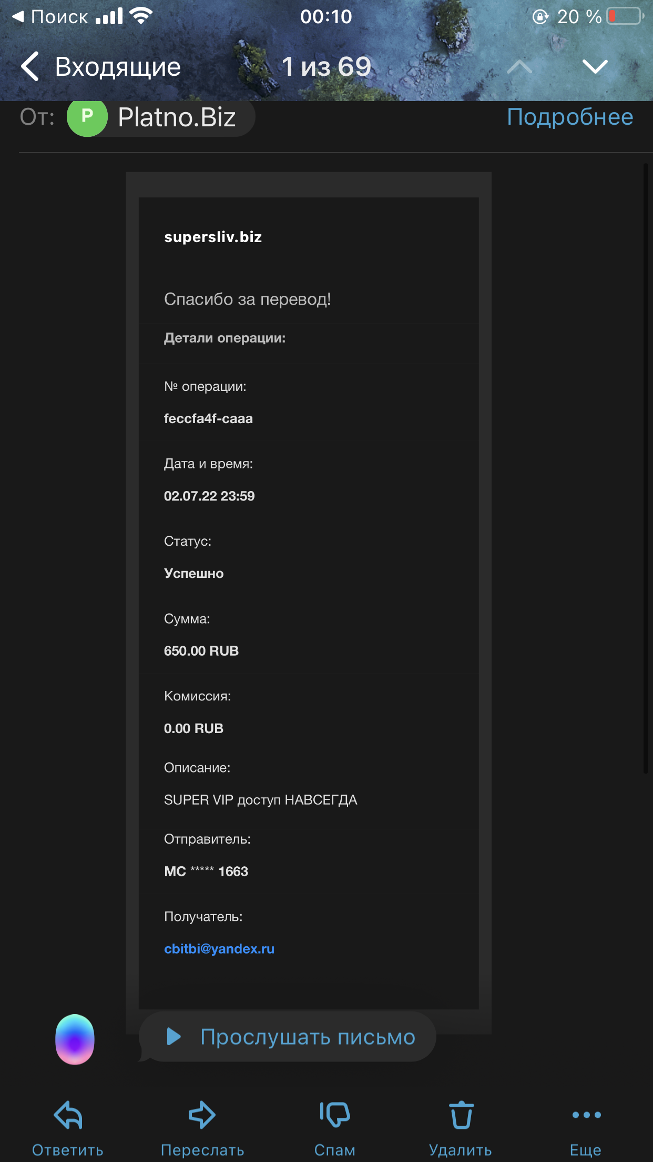Delete email using the trash icon
The height and width of the screenshot is (1162, 653).
tap(461, 1115)
